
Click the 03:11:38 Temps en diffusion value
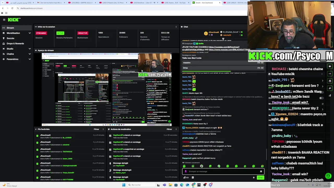[x=165, y=33]
